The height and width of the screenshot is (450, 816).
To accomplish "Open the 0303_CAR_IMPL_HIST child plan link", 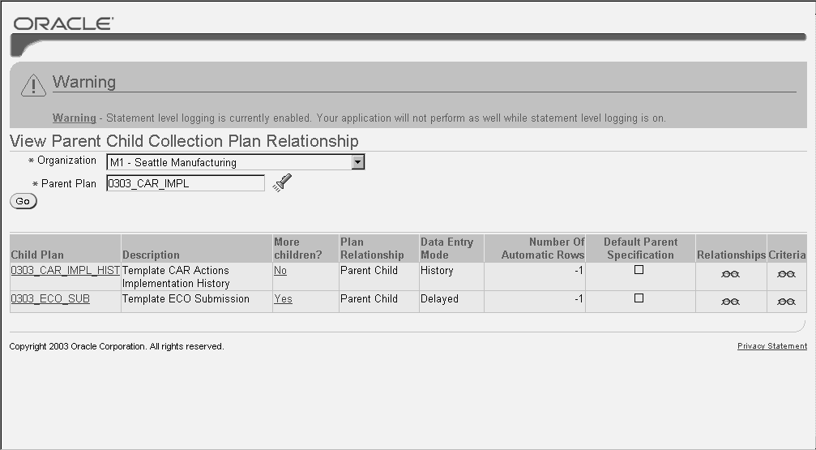I will pos(65,271).
